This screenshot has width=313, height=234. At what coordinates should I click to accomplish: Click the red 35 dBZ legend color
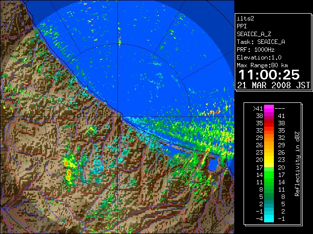tap(269, 123)
